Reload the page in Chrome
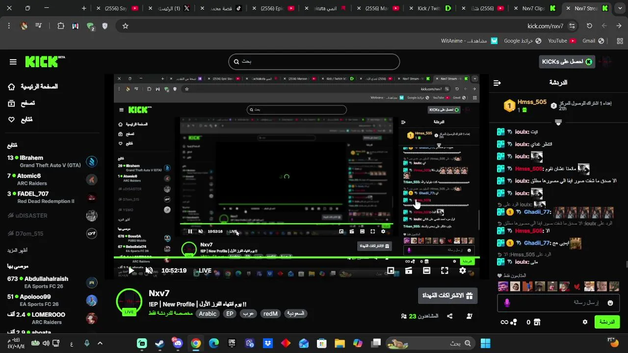Screen dimensions: 628x353 589,26
